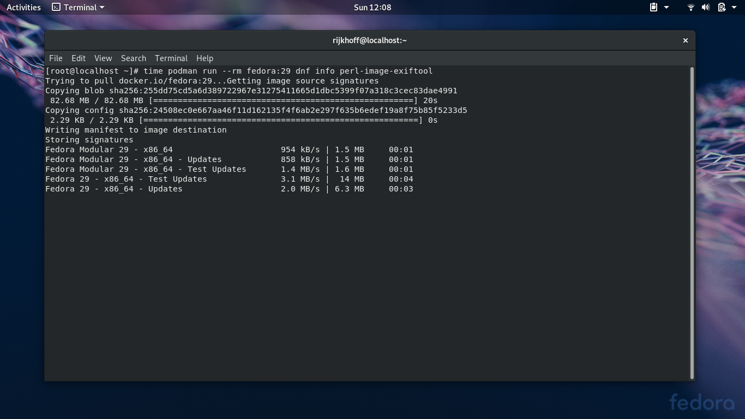Open the Terminal app menu in top bar
745x419 pixels.
[78, 7]
